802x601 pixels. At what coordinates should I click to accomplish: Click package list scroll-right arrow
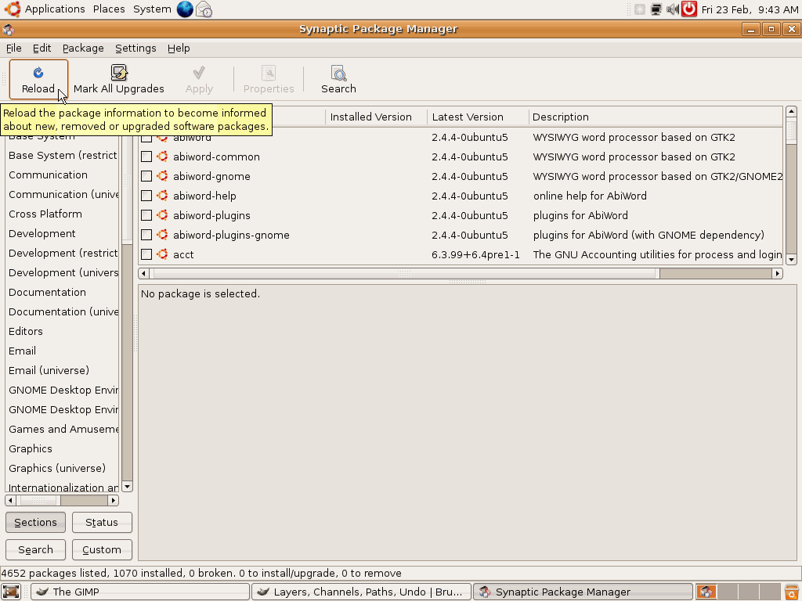coord(778,273)
